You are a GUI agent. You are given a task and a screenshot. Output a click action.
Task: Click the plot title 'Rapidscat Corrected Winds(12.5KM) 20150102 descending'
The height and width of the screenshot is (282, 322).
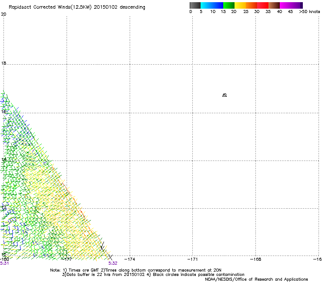77,7
